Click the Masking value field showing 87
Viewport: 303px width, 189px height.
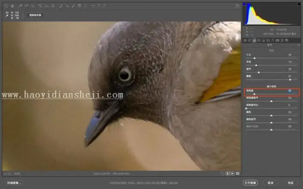tap(290, 76)
